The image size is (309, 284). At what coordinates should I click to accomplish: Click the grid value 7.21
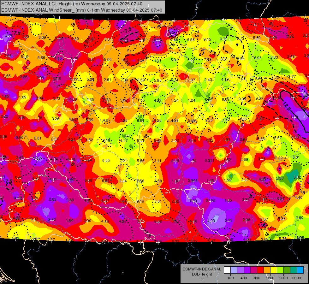[x=123, y=161]
